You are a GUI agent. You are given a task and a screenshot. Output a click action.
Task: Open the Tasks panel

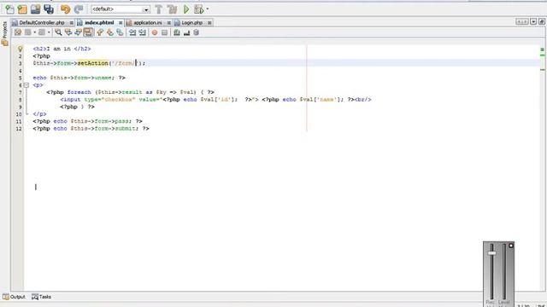tap(42, 297)
